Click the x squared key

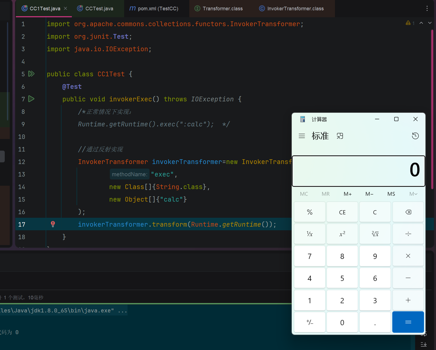point(342,234)
